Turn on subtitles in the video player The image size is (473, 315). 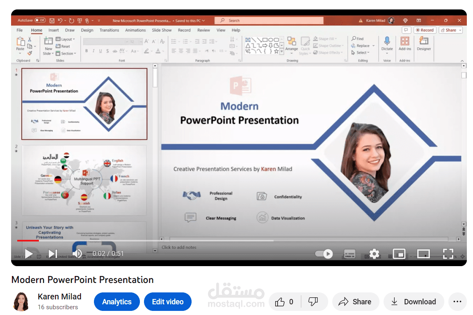(350, 254)
